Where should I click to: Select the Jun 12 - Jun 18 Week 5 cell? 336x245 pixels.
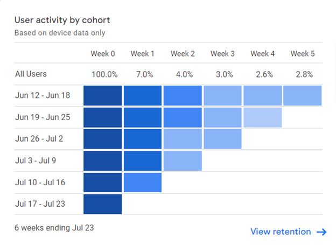coord(302,95)
